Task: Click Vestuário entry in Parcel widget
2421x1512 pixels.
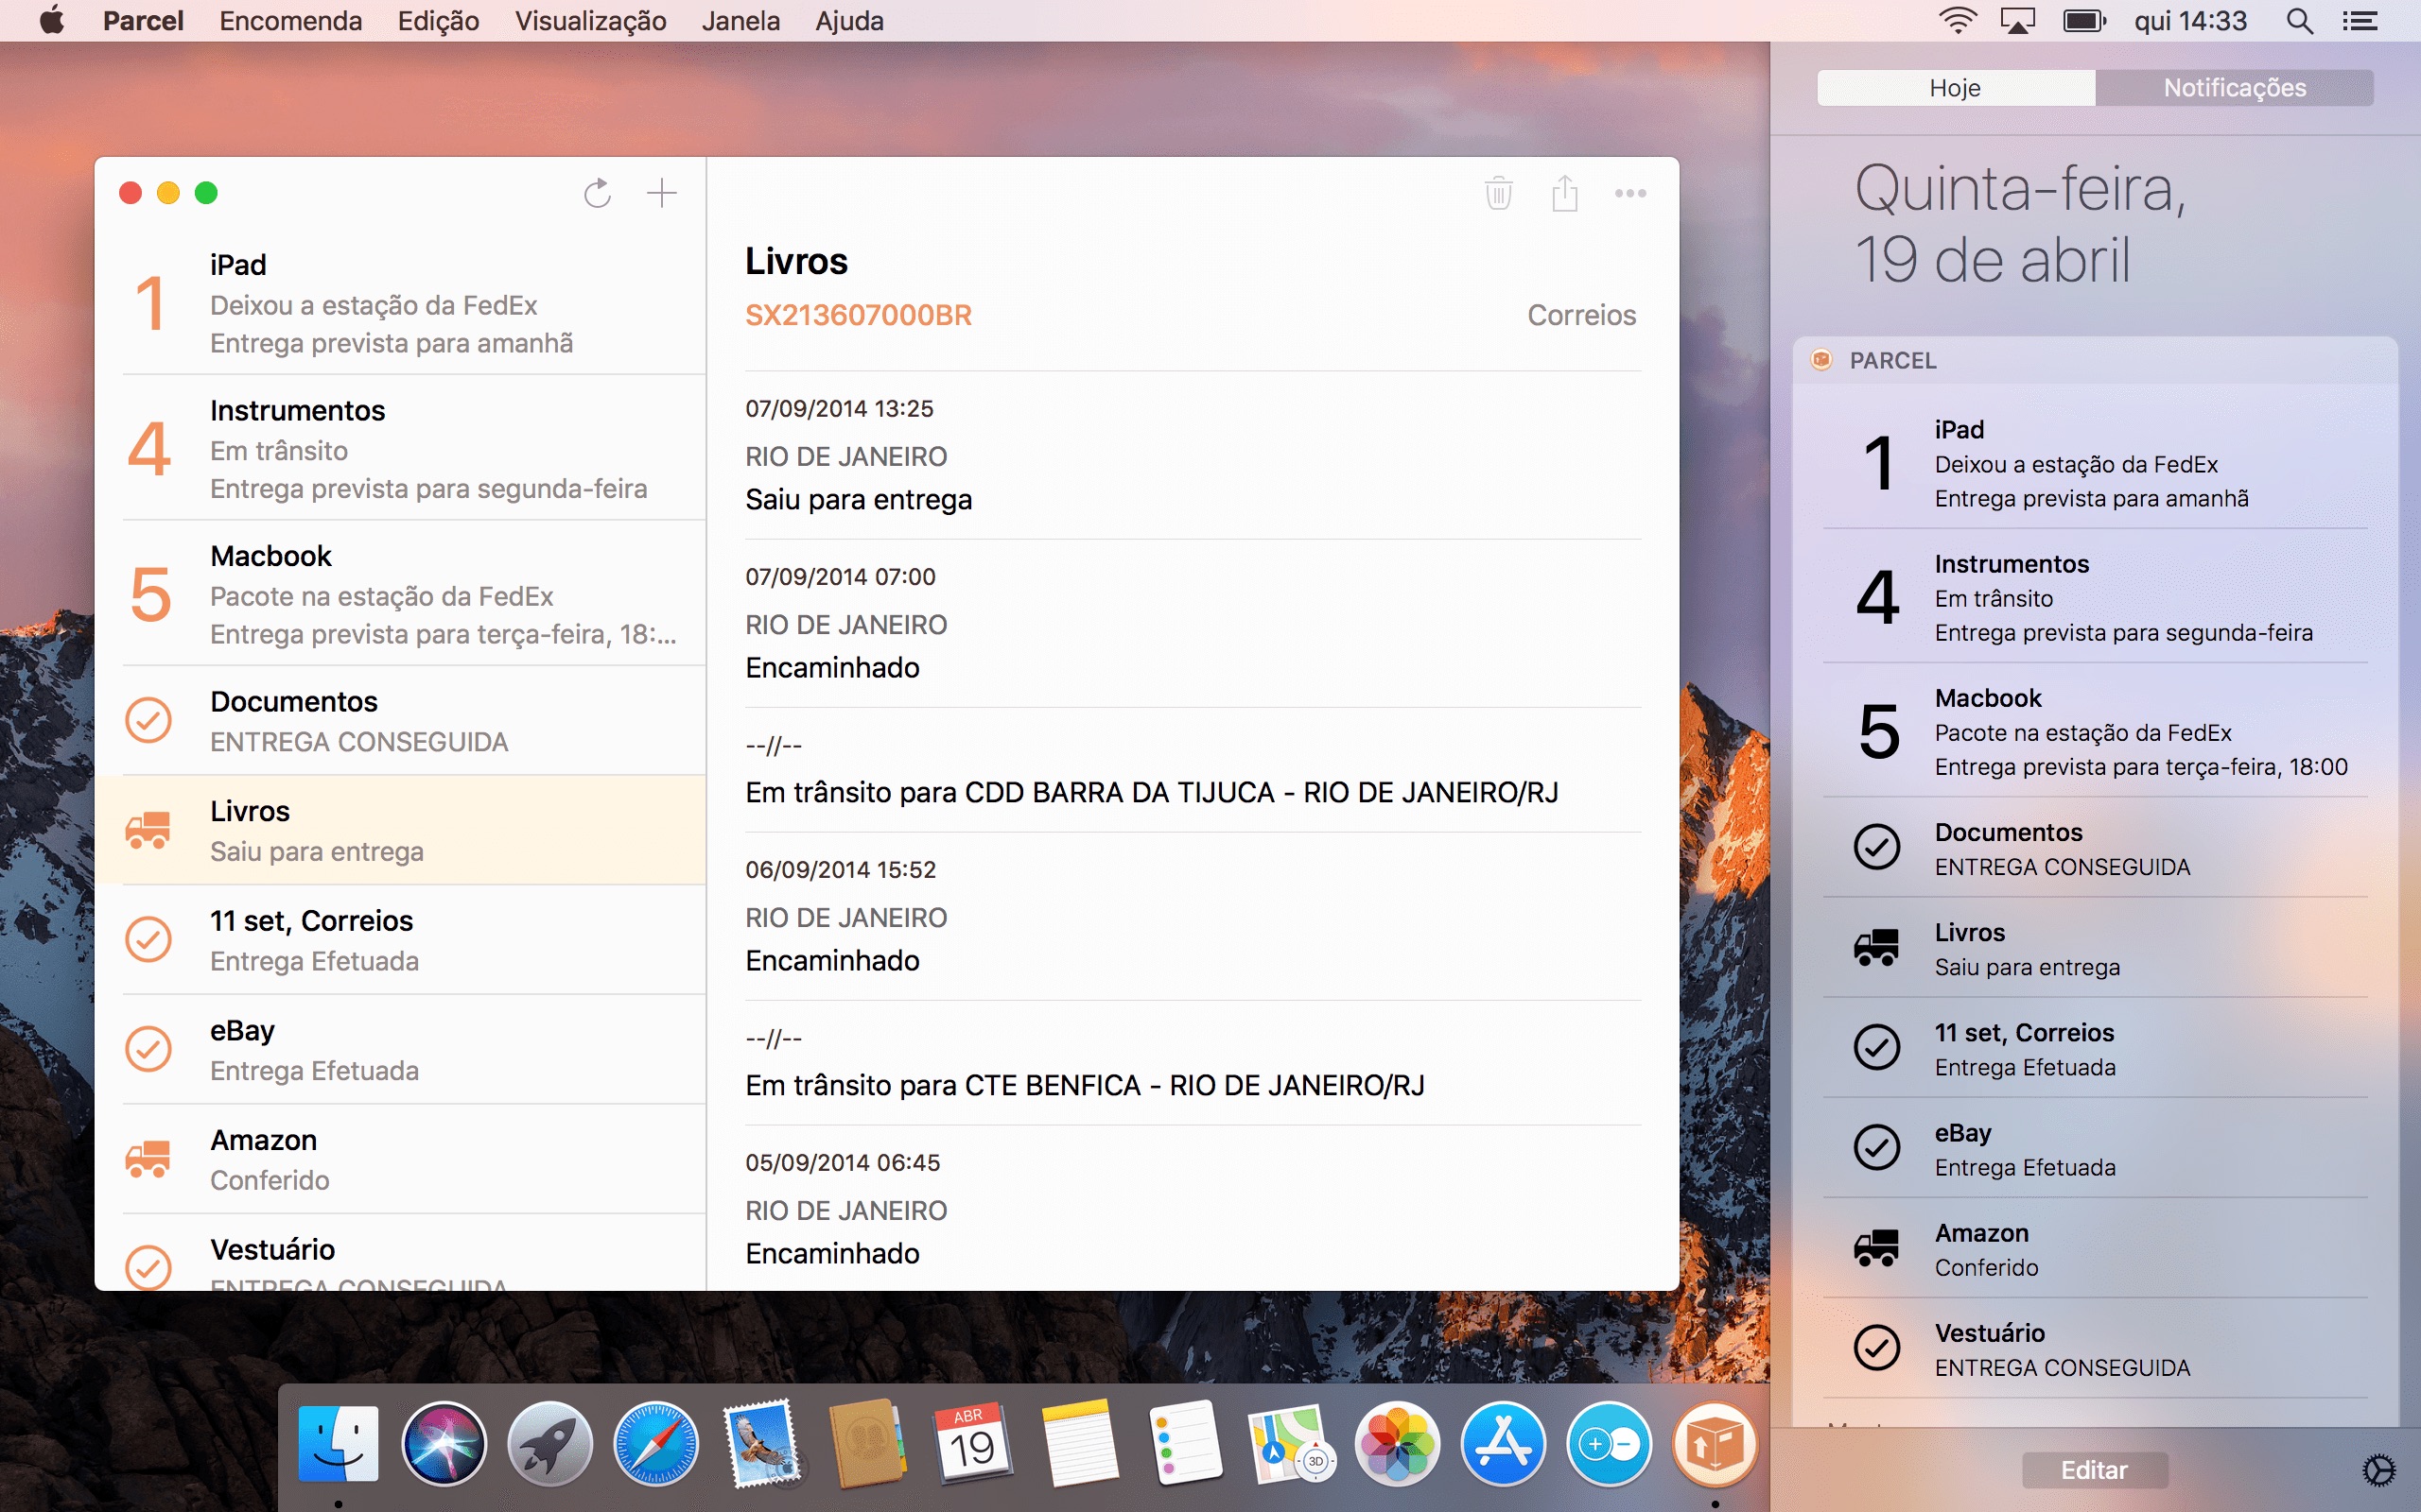Action: 2095,1348
